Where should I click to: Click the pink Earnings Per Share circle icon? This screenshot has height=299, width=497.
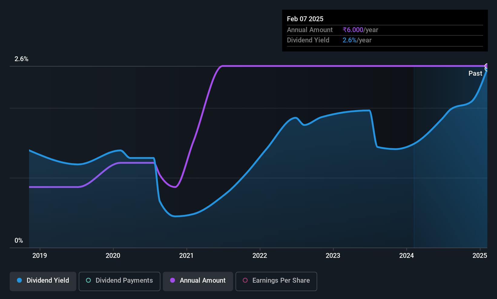[245, 280]
